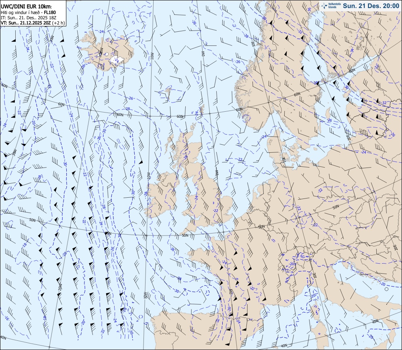Click the '-34' isotherm label over Finland
Screen dimensions: 402x350
[352, 50]
